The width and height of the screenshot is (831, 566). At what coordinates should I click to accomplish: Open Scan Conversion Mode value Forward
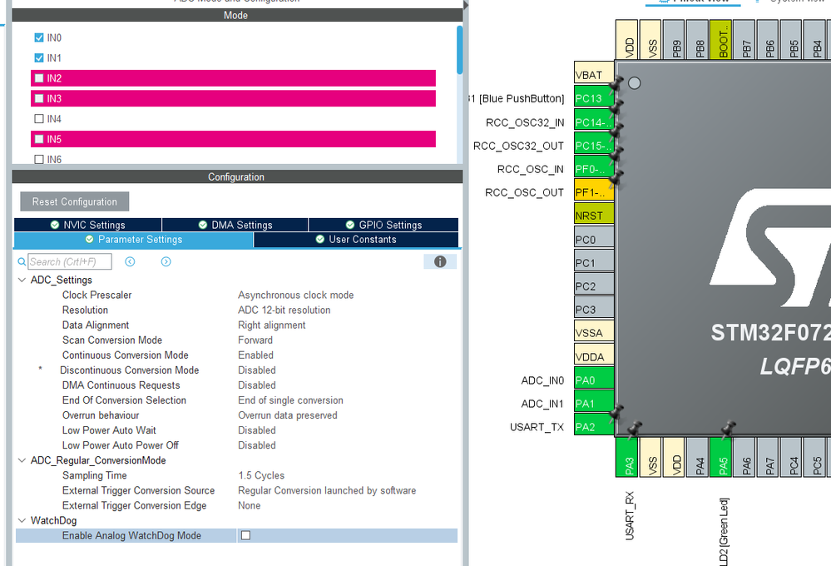point(255,340)
